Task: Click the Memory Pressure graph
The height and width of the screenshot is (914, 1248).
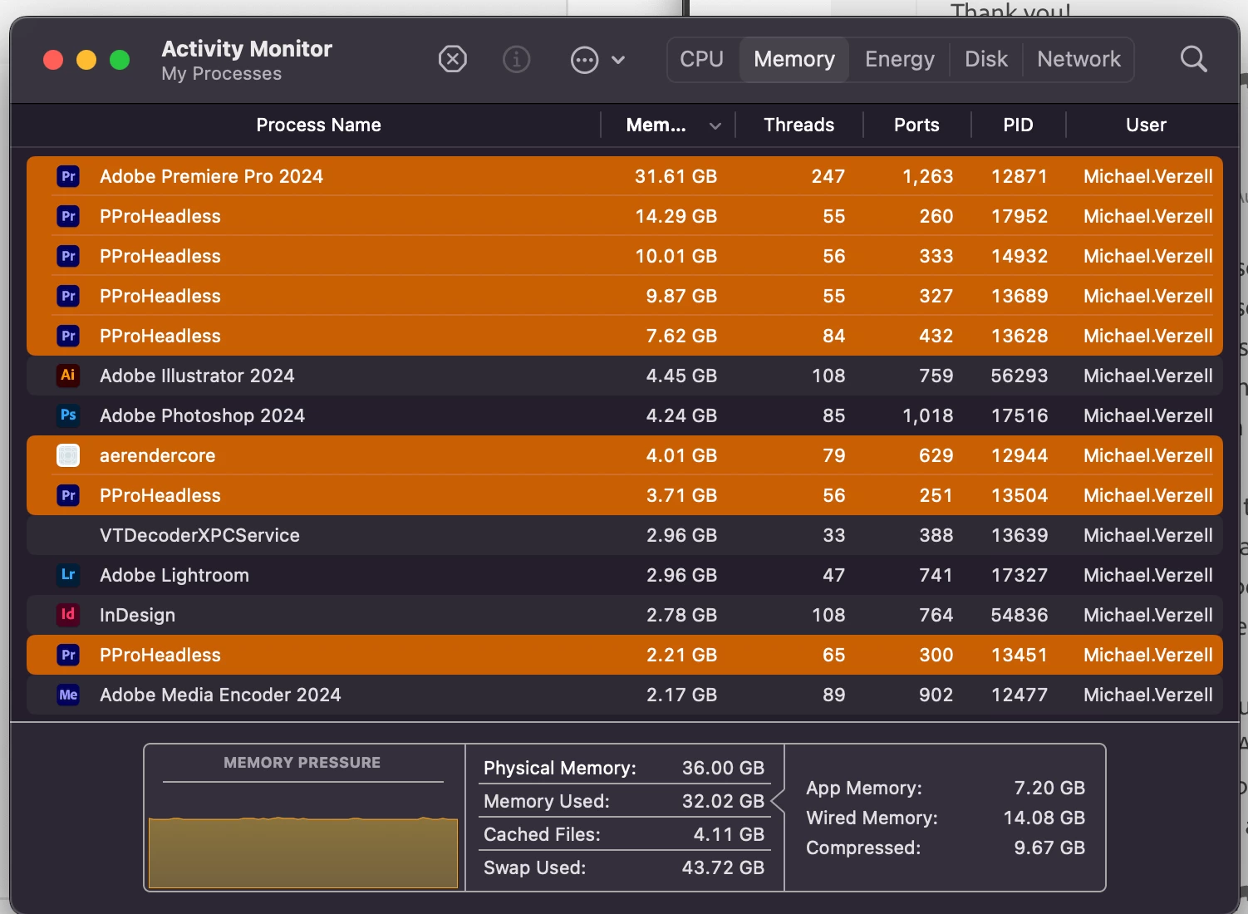Action: click(303, 853)
